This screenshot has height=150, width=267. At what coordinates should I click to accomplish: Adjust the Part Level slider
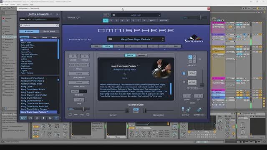click(x=83, y=109)
